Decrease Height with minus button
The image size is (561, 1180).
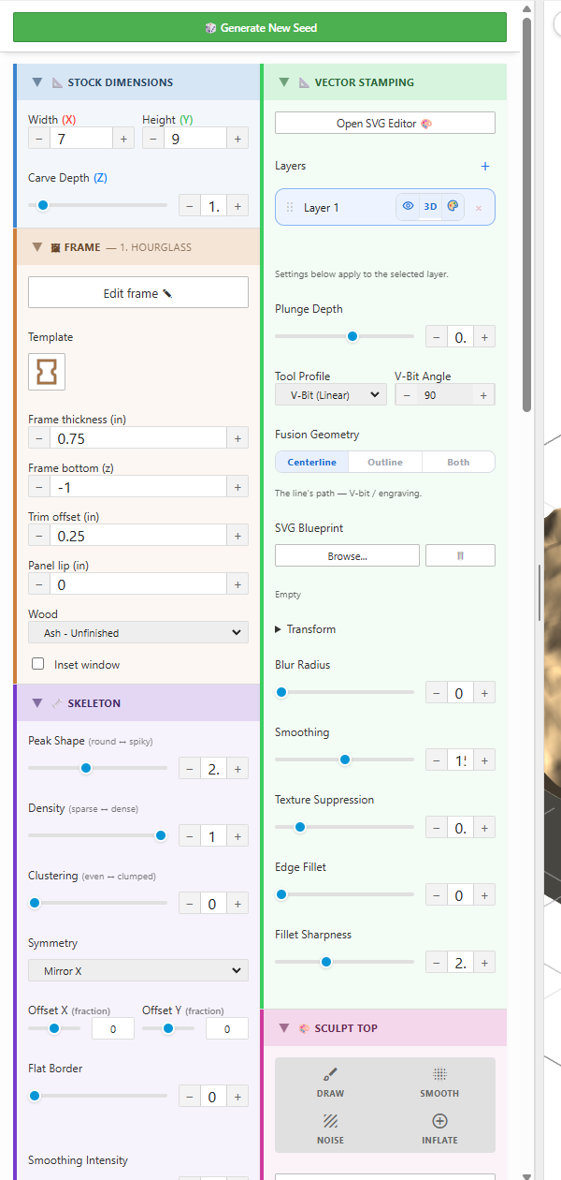point(152,138)
